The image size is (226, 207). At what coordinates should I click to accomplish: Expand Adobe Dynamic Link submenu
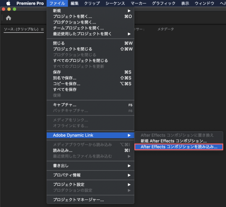click(x=90, y=135)
